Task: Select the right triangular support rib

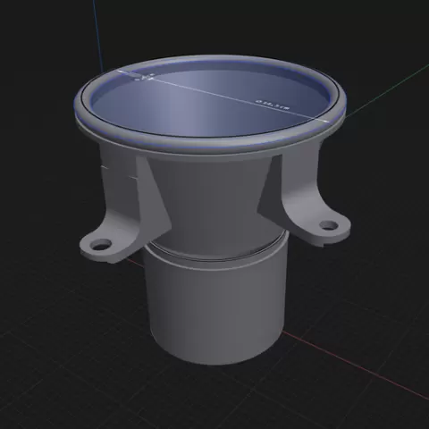Action: click(x=270, y=188)
